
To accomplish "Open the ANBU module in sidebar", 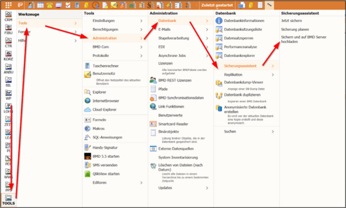I will click(8, 69).
